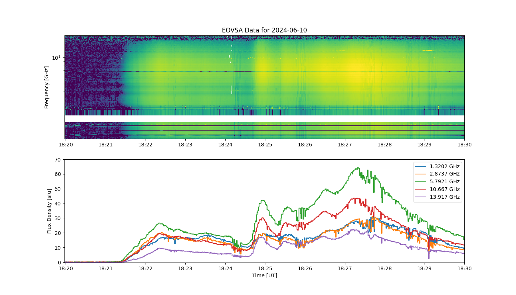
Task: Click the Frequency [GHz] axis label
Action: pyautogui.click(x=47, y=87)
